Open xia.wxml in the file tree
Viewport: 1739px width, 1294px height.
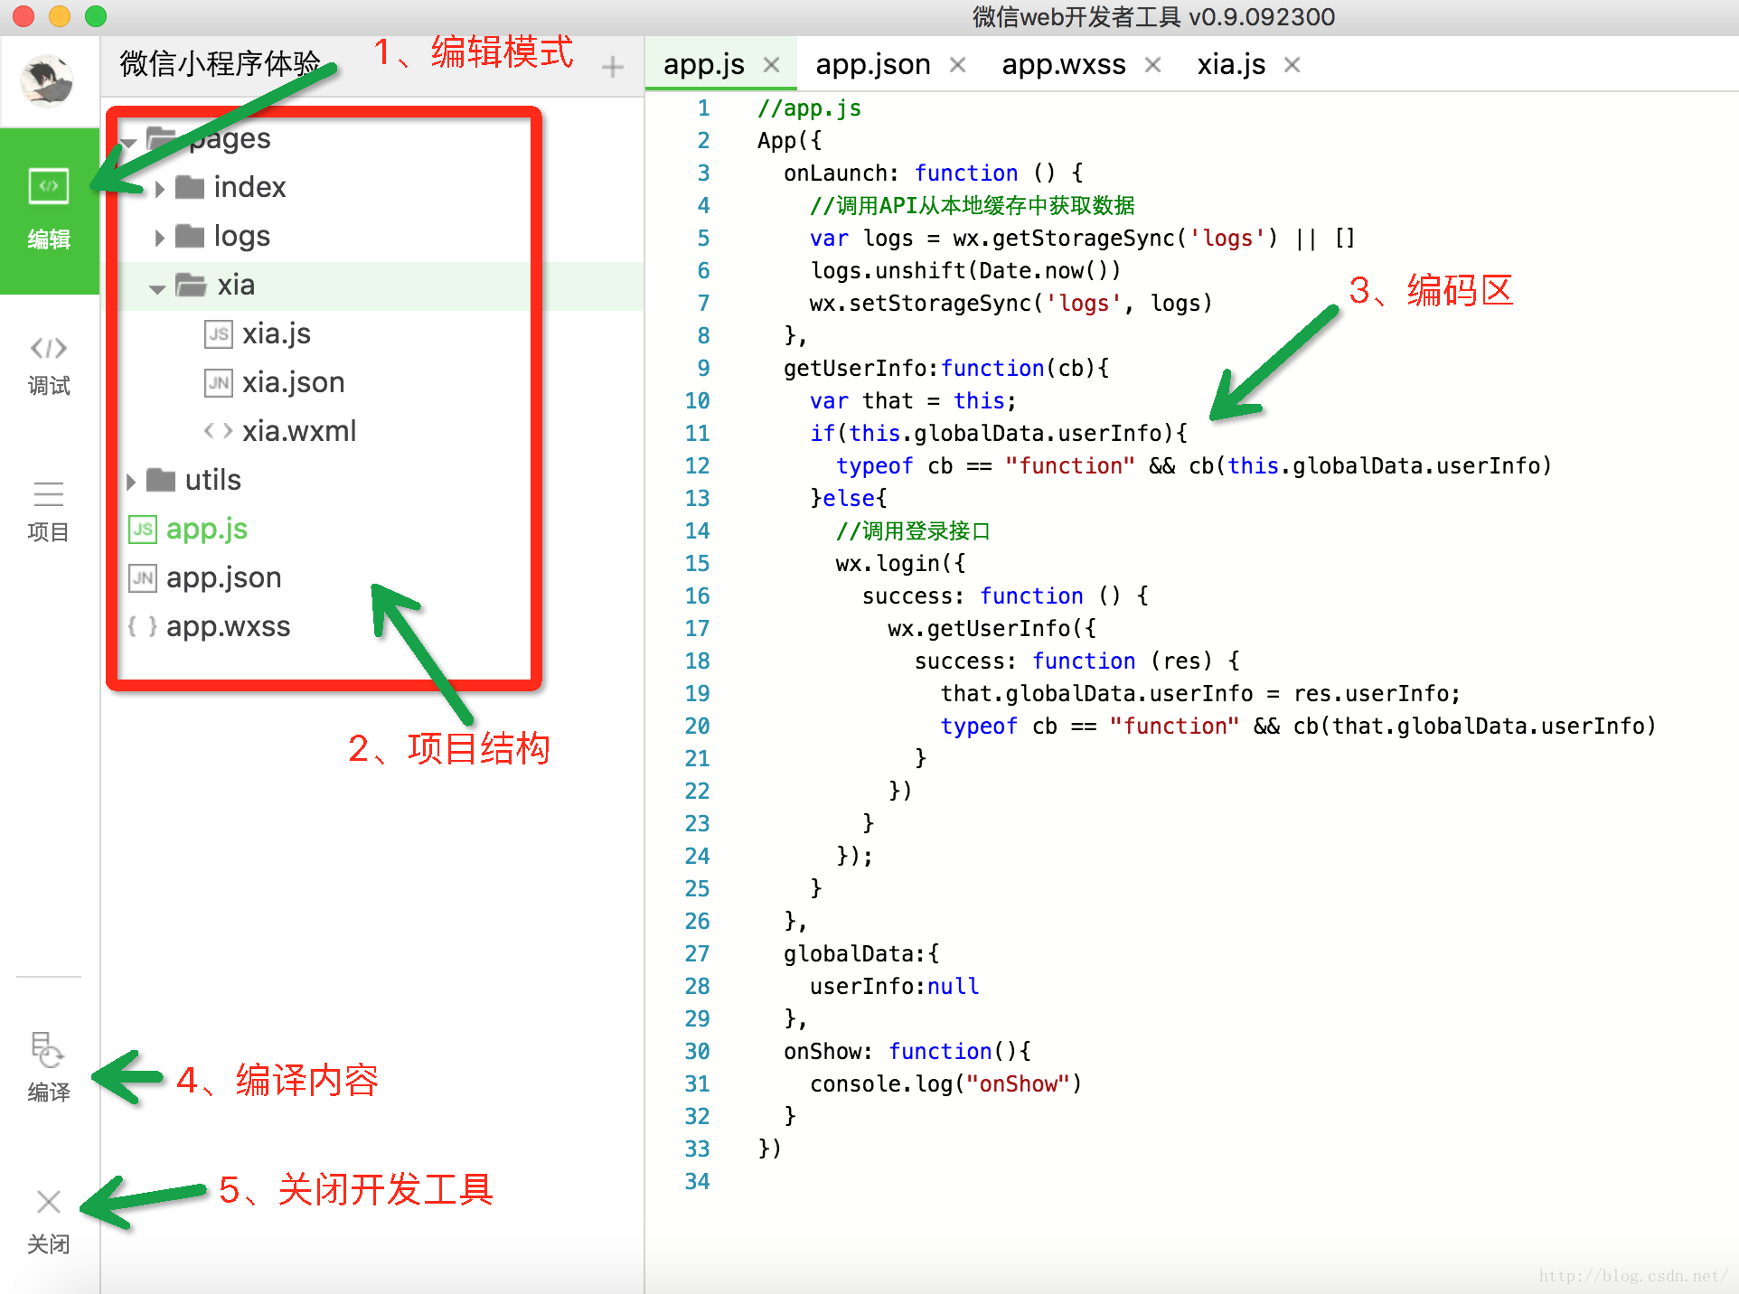[x=298, y=431]
